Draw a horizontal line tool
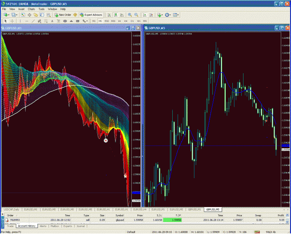 click(x=27, y=21)
